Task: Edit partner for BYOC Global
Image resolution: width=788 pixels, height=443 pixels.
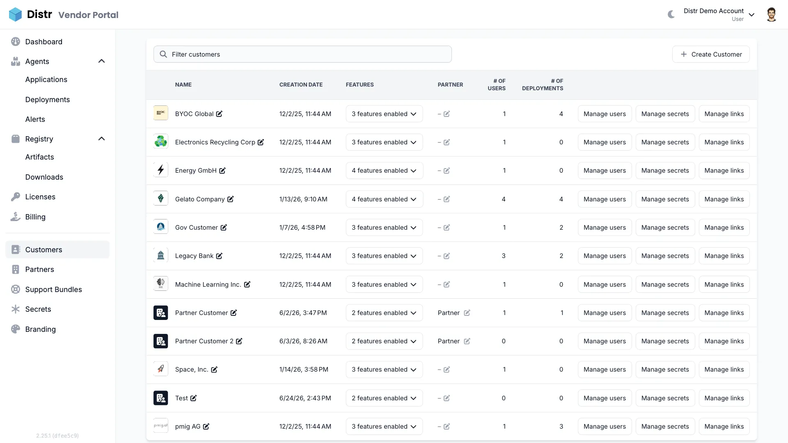Action: coord(447,114)
